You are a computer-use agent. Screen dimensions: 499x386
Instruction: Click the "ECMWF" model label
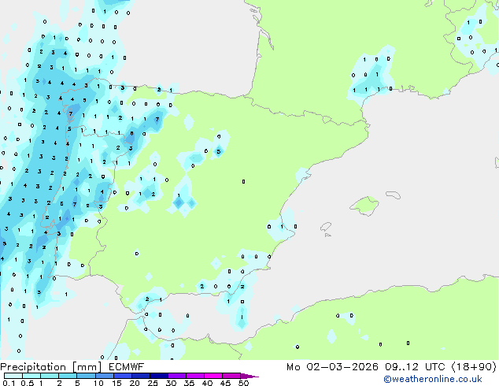pos(127,367)
